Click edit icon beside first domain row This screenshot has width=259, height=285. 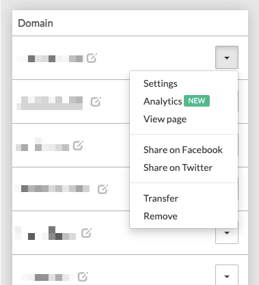pos(92,58)
